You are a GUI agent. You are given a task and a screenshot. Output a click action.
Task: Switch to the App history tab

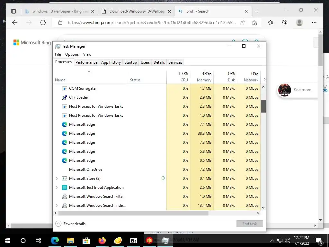(111, 62)
